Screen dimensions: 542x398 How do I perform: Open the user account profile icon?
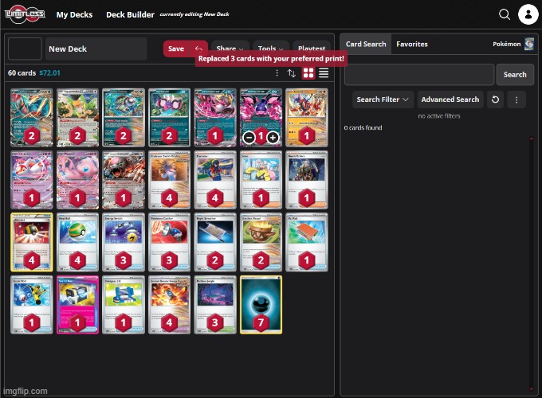(x=528, y=14)
